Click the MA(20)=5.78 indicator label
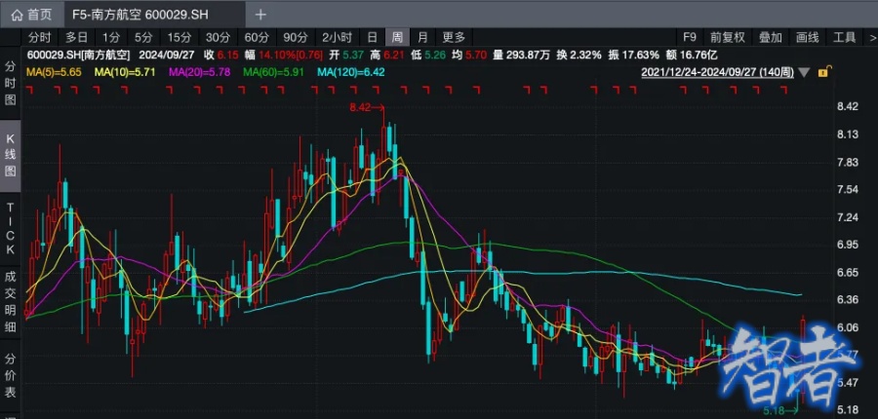878x419 pixels. pyautogui.click(x=200, y=71)
